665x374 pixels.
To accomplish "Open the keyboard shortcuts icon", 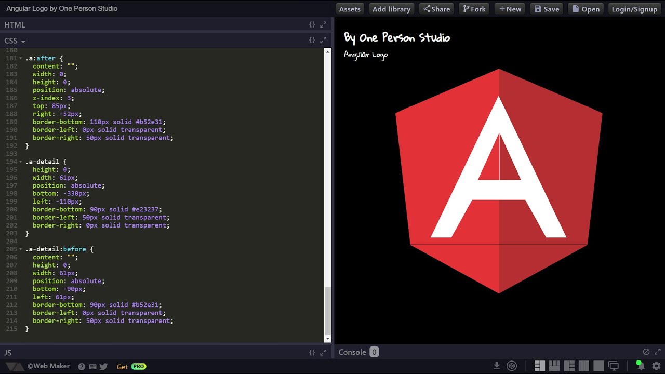I will (92, 367).
